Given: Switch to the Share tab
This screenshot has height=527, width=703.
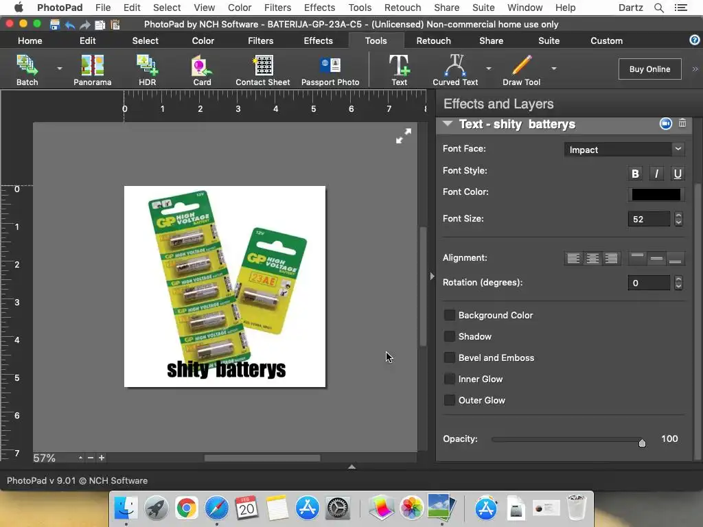Looking at the screenshot, I should [491, 40].
